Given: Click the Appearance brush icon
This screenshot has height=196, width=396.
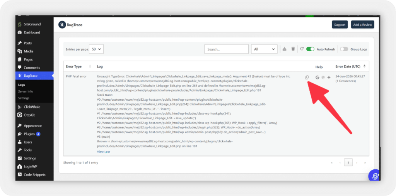Looking at the screenshot, I should (20, 126).
